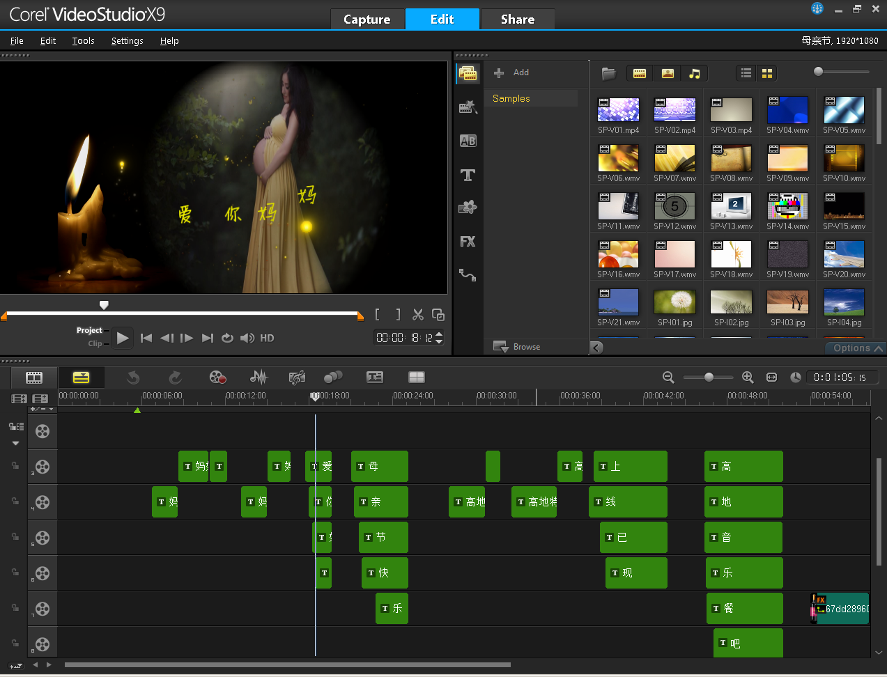Screen dimensions: 887x677
Task: Zoom out the timeline with magnifier minus
Action: coord(668,378)
